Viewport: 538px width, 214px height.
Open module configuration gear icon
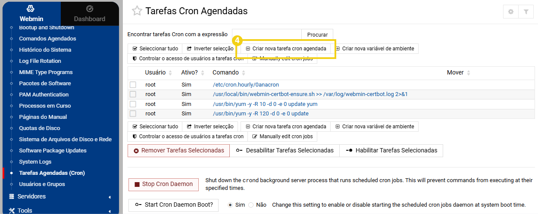(511, 12)
